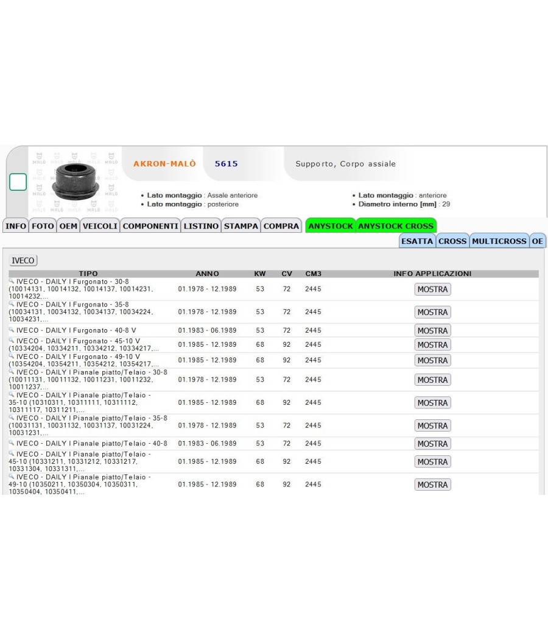Screen dimensions: 548x640
Task: Click the CM3 column header
Action: tap(313, 274)
